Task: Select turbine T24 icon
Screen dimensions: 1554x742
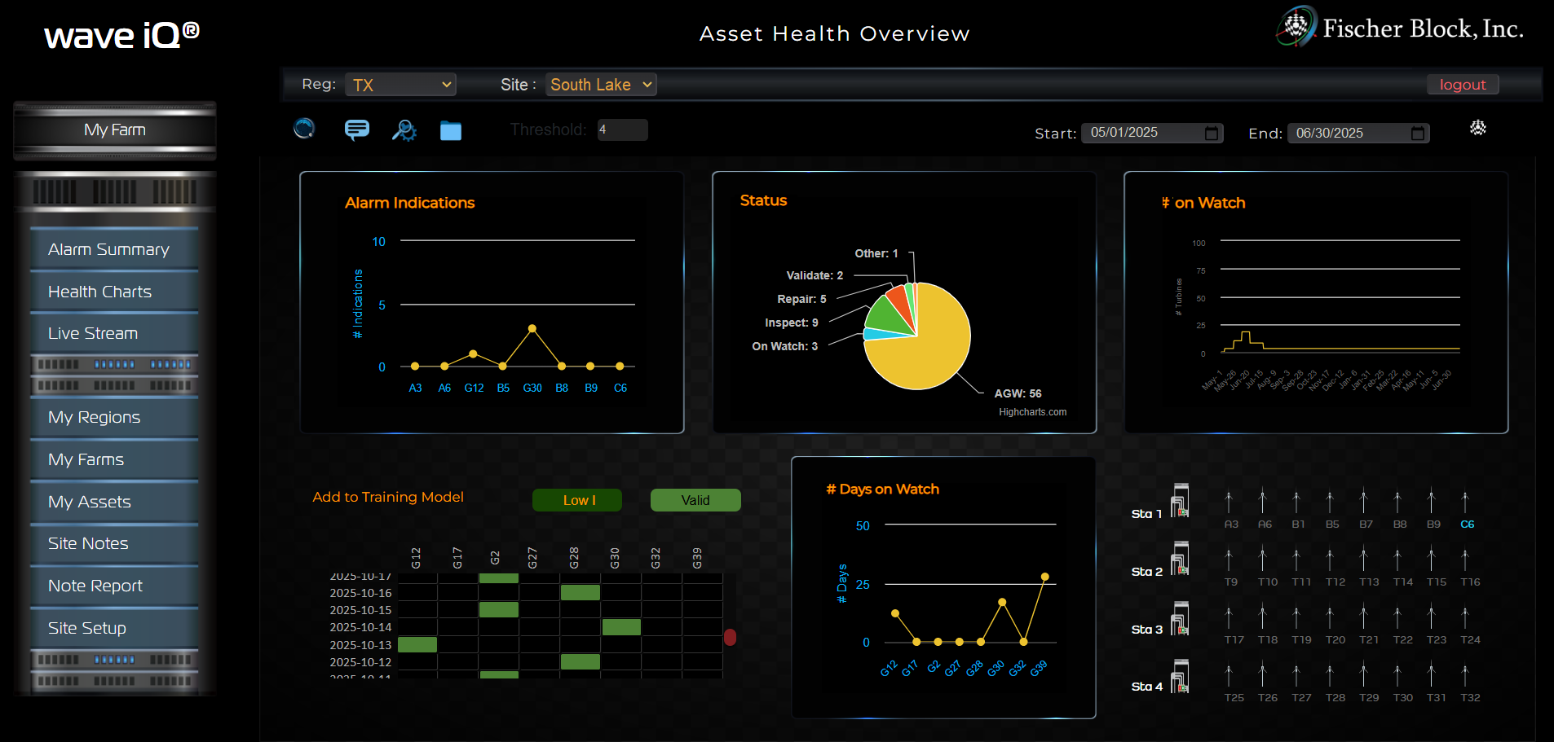Action: point(1465,617)
